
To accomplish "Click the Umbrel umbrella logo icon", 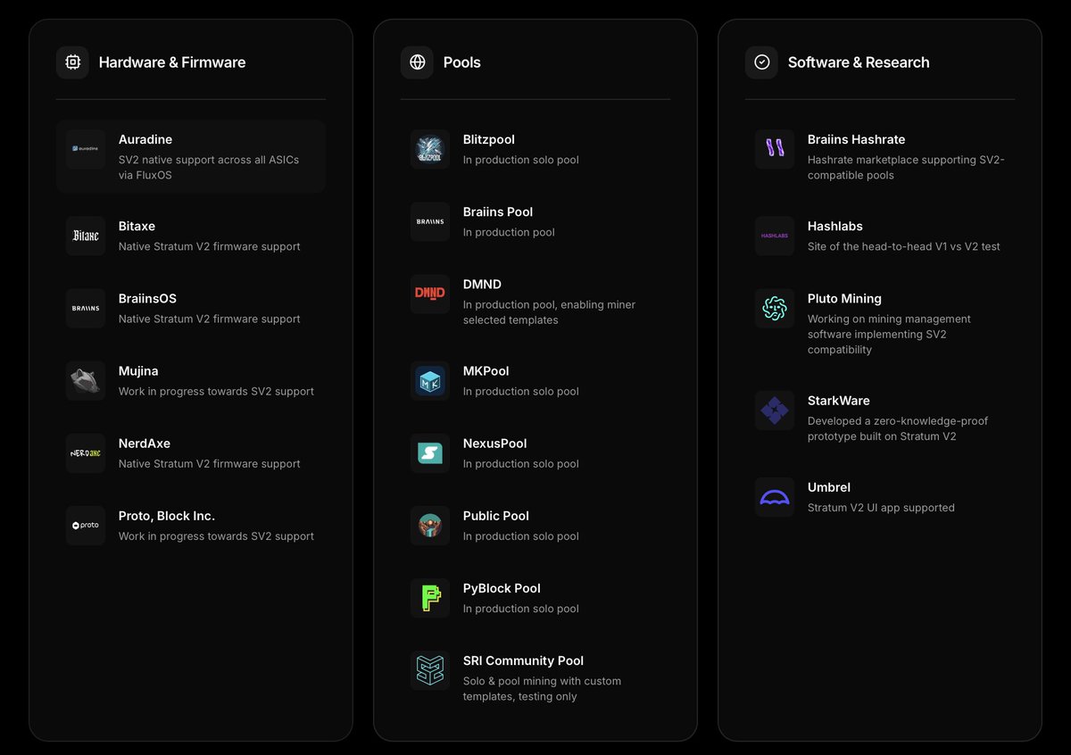I will (x=775, y=496).
